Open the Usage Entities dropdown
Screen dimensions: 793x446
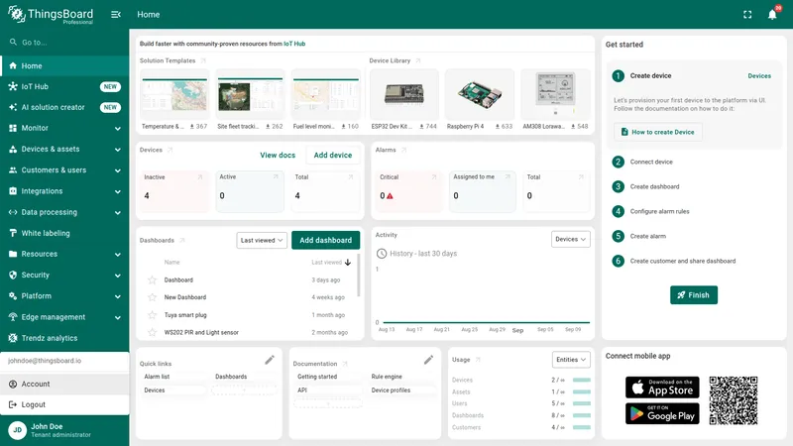pyautogui.click(x=571, y=360)
